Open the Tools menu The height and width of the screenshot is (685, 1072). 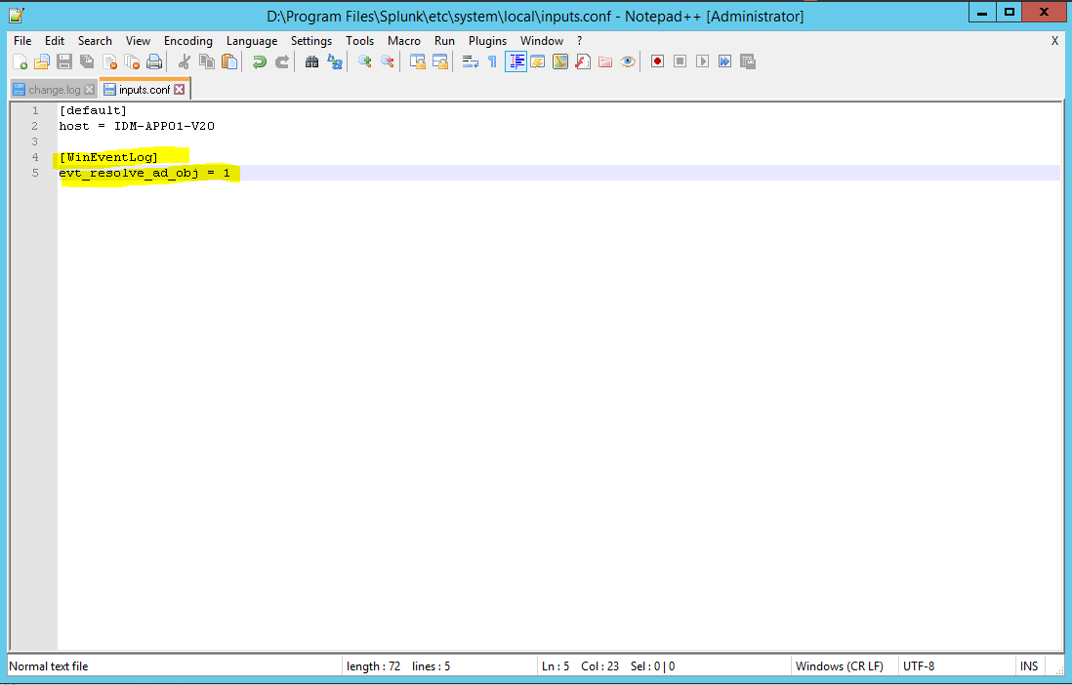[x=359, y=41]
